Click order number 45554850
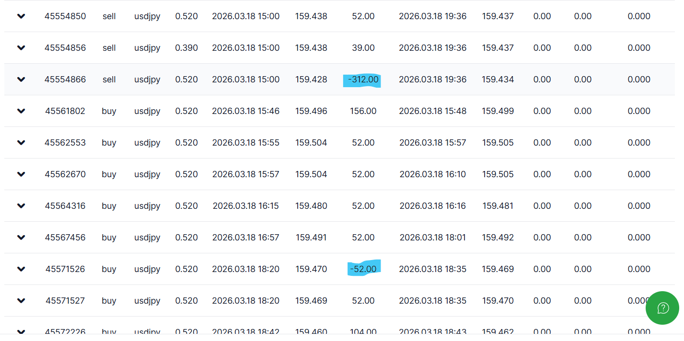 tap(65, 16)
